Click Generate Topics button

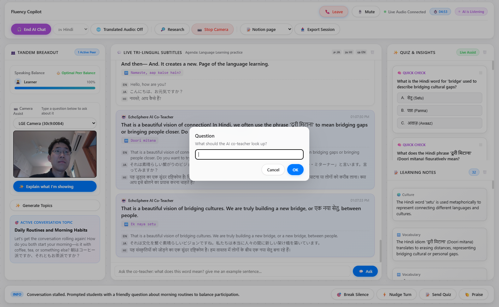pos(55,205)
